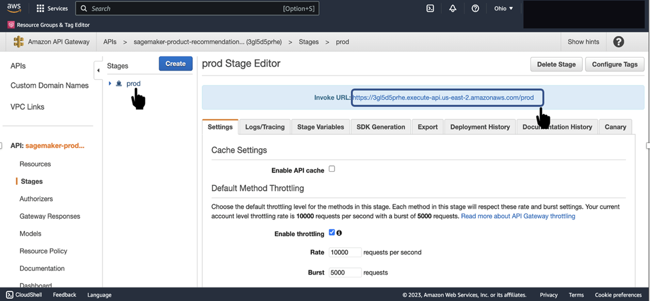Open the Invoke URL link

click(443, 98)
